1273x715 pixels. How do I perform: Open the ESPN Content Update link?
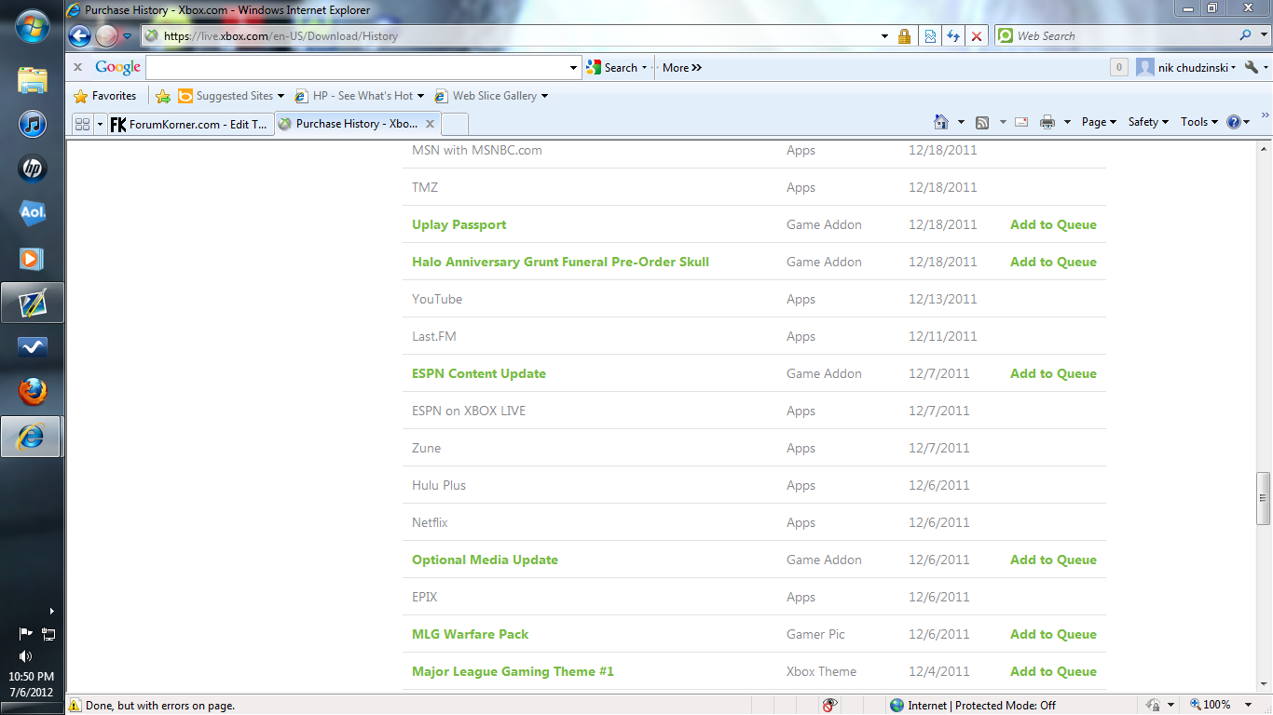click(x=479, y=373)
